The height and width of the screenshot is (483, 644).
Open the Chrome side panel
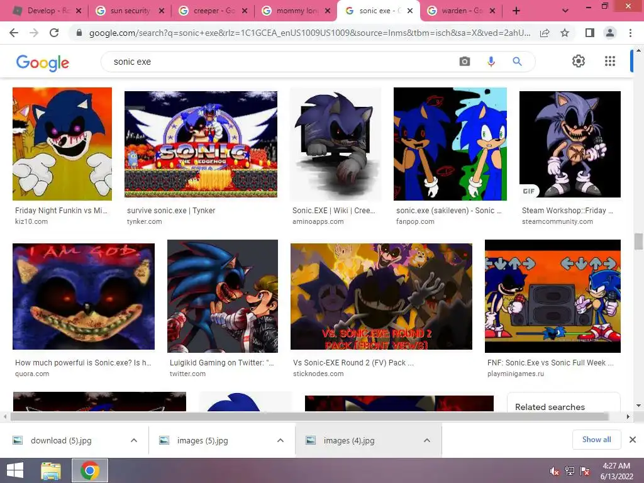point(590,33)
